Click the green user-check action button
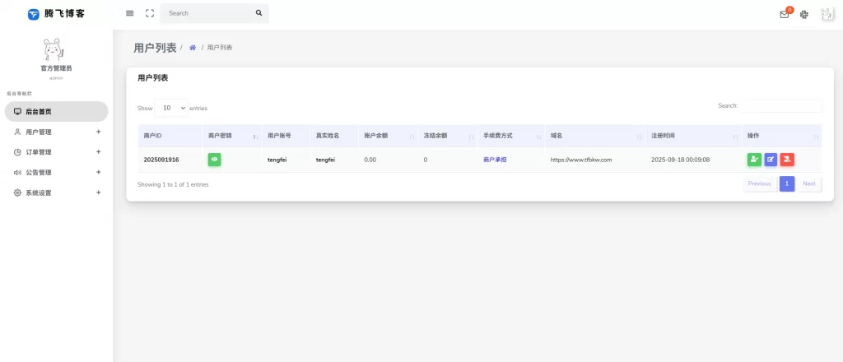The width and height of the screenshot is (843, 362). coord(754,160)
